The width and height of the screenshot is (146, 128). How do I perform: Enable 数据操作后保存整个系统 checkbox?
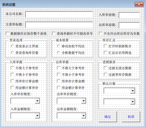[x=7, y=33]
